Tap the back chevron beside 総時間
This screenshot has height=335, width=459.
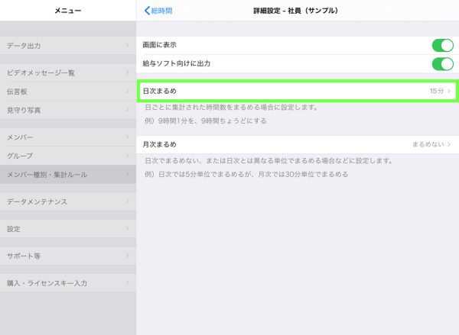[147, 11]
